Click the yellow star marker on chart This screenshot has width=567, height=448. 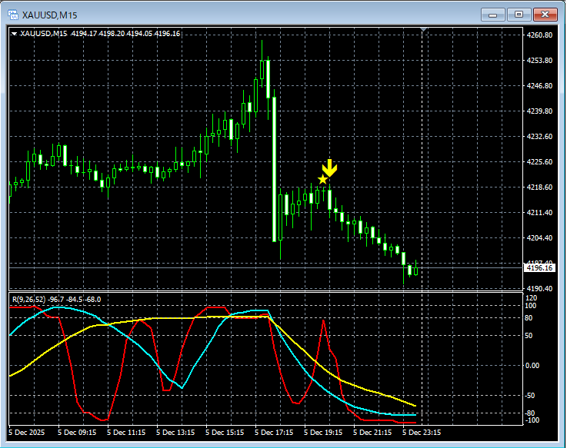322,179
